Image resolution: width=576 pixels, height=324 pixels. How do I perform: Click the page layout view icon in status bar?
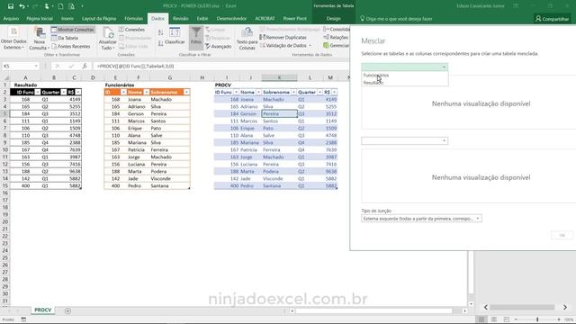click(x=494, y=319)
